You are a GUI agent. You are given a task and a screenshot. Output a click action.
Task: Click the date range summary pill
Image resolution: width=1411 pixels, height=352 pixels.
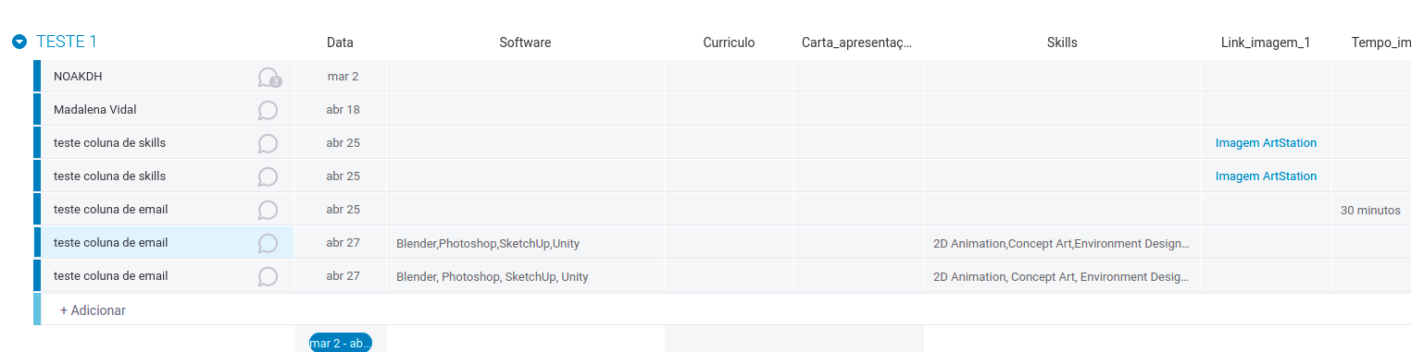(x=341, y=343)
